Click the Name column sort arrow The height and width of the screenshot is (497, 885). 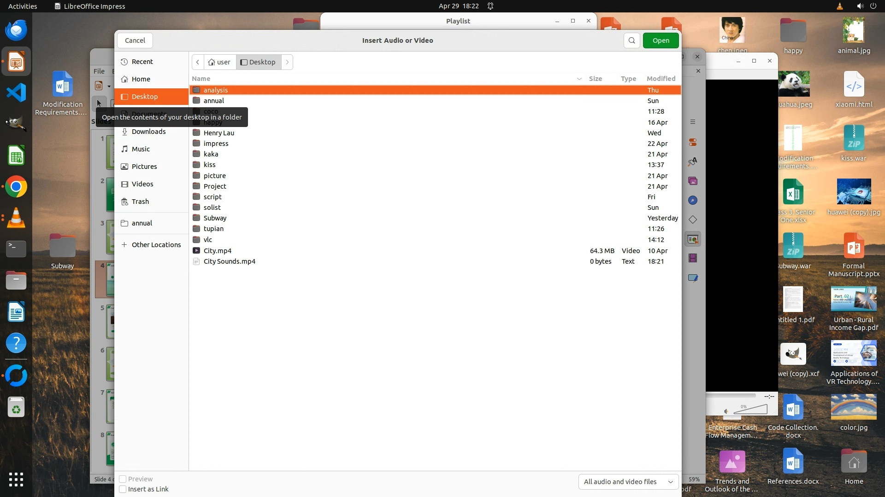(579, 79)
